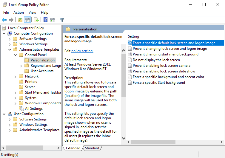Open the View menu
This screenshot has width=225, height=158.
(32, 13)
